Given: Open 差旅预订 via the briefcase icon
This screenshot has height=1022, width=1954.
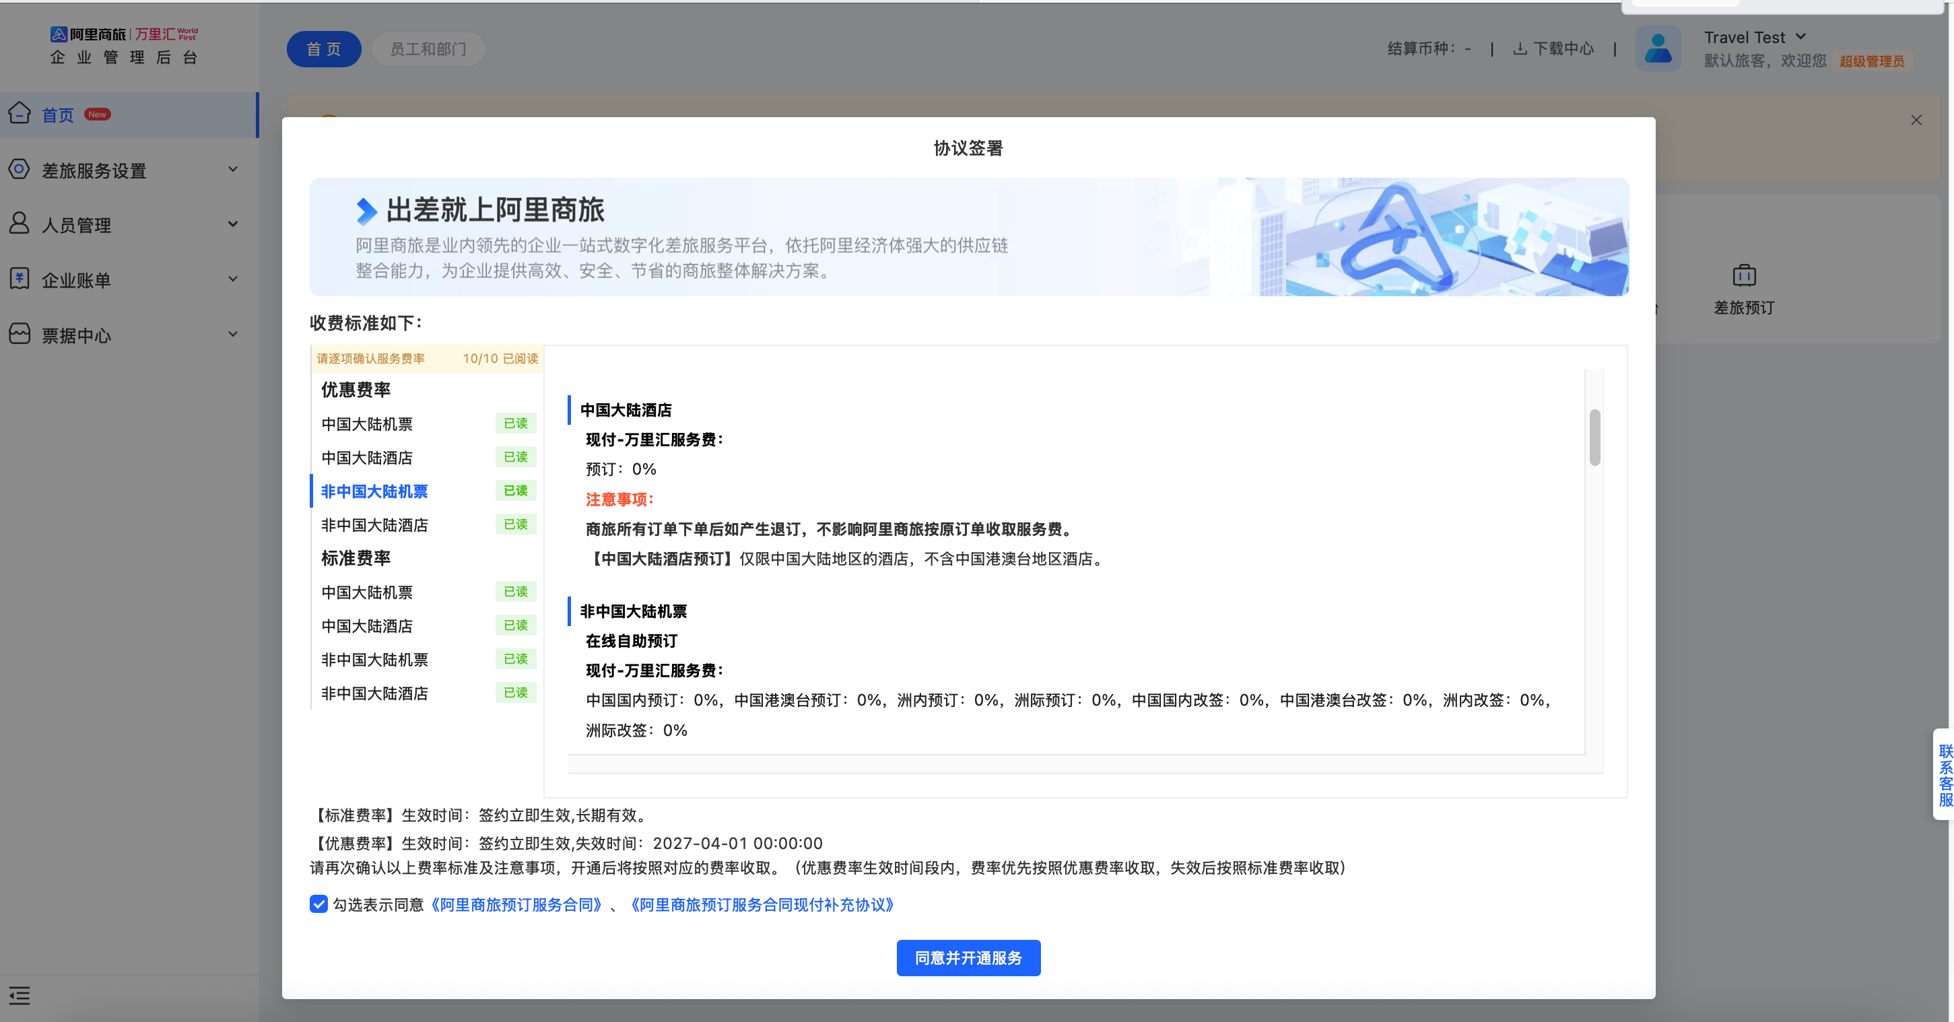Looking at the screenshot, I should (1744, 275).
